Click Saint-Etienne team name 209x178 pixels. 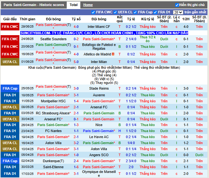click(x=53, y=167)
